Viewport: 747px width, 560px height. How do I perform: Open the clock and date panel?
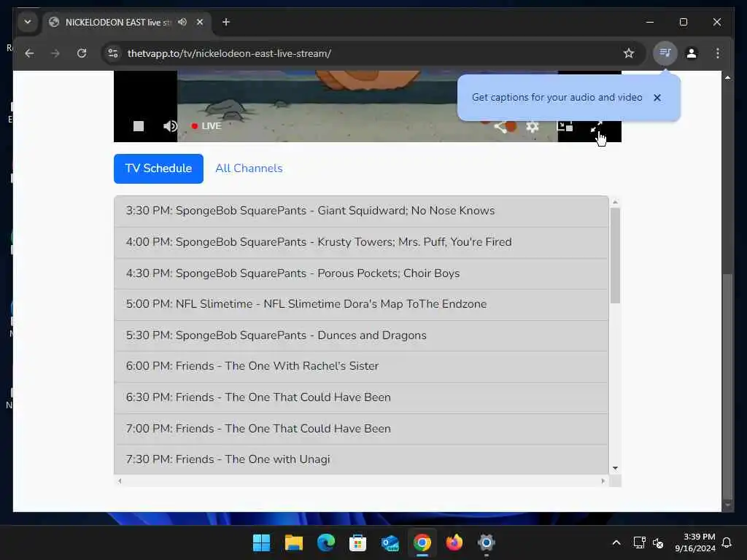pyautogui.click(x=694, y=542)
